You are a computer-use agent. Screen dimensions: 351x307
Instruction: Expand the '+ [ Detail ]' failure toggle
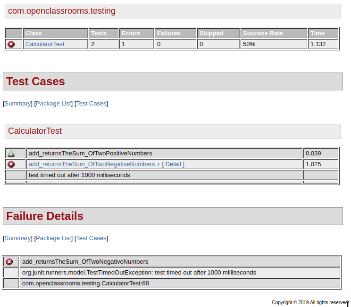[x=171, y=164]
